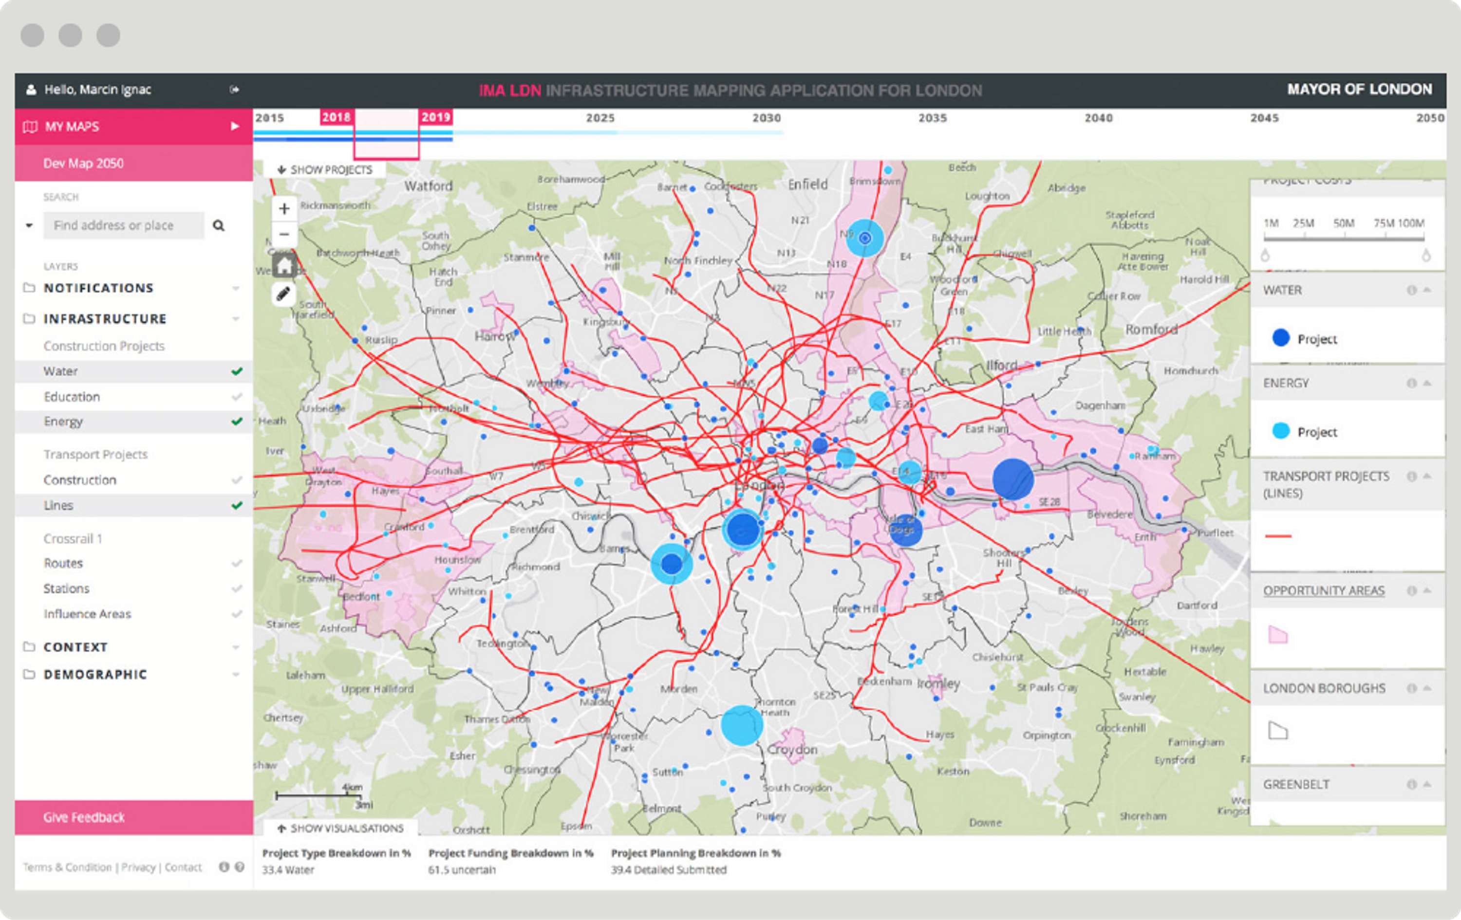Collapse the Infrastructure group chevron
The image size is (1461, 920).
[x=236, y=318]
